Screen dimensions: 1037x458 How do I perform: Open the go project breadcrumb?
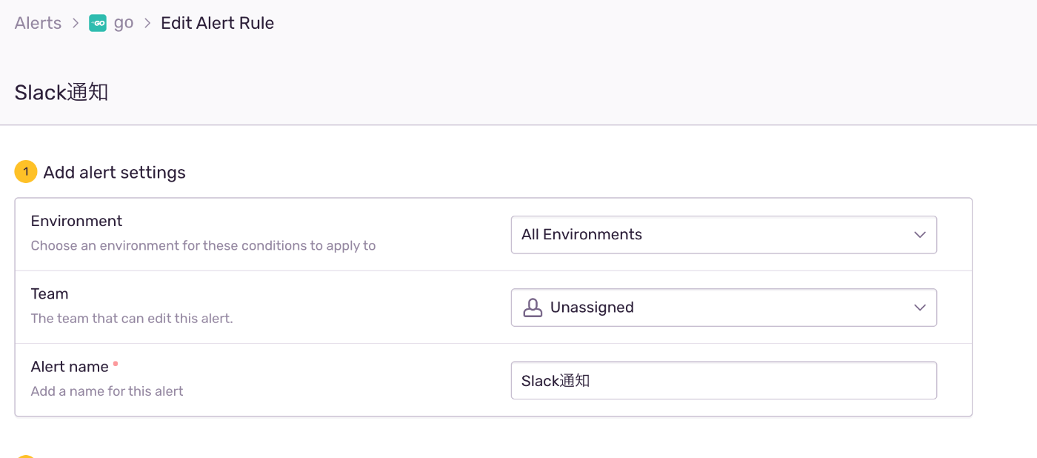pos(124,23)
